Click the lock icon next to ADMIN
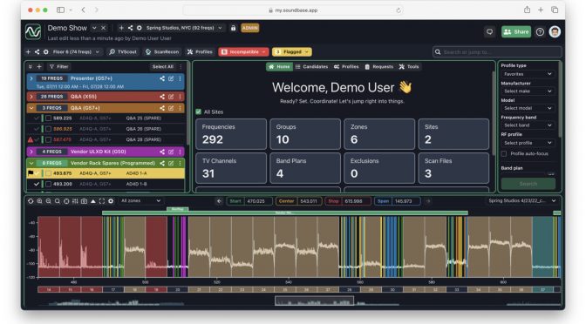This screenshot has height=324, width=586. (x=233, y=28)
